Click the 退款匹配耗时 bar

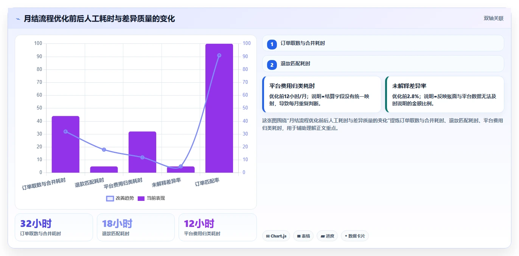point(104,170)
